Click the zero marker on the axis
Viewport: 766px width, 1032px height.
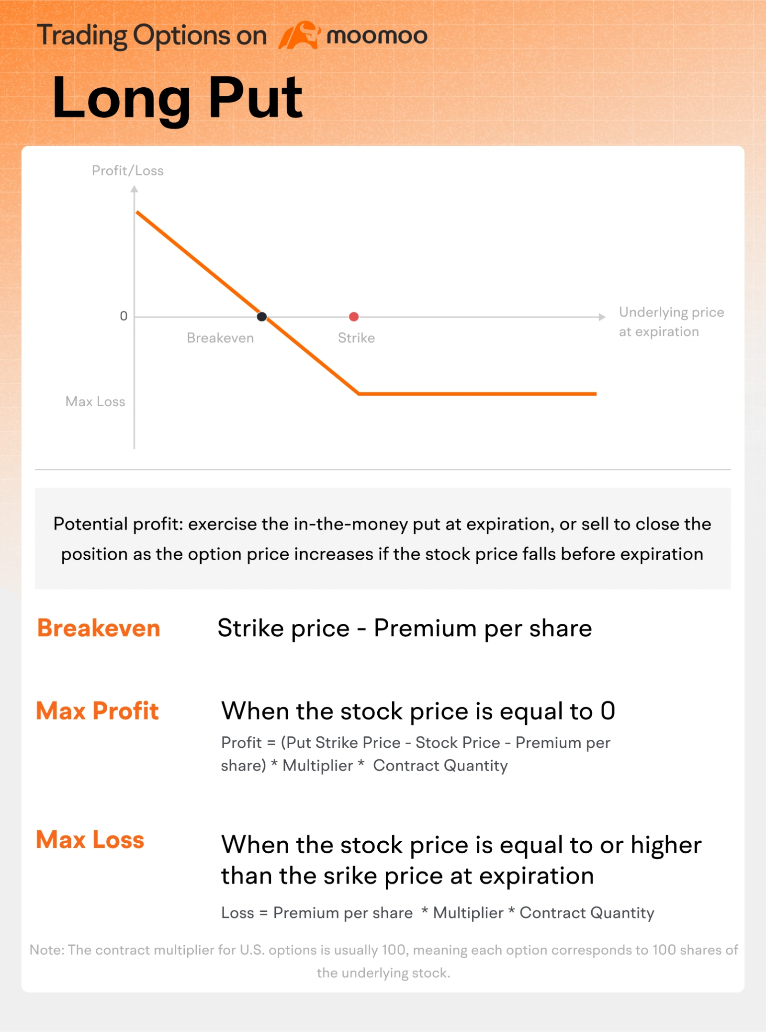(124, 316)
